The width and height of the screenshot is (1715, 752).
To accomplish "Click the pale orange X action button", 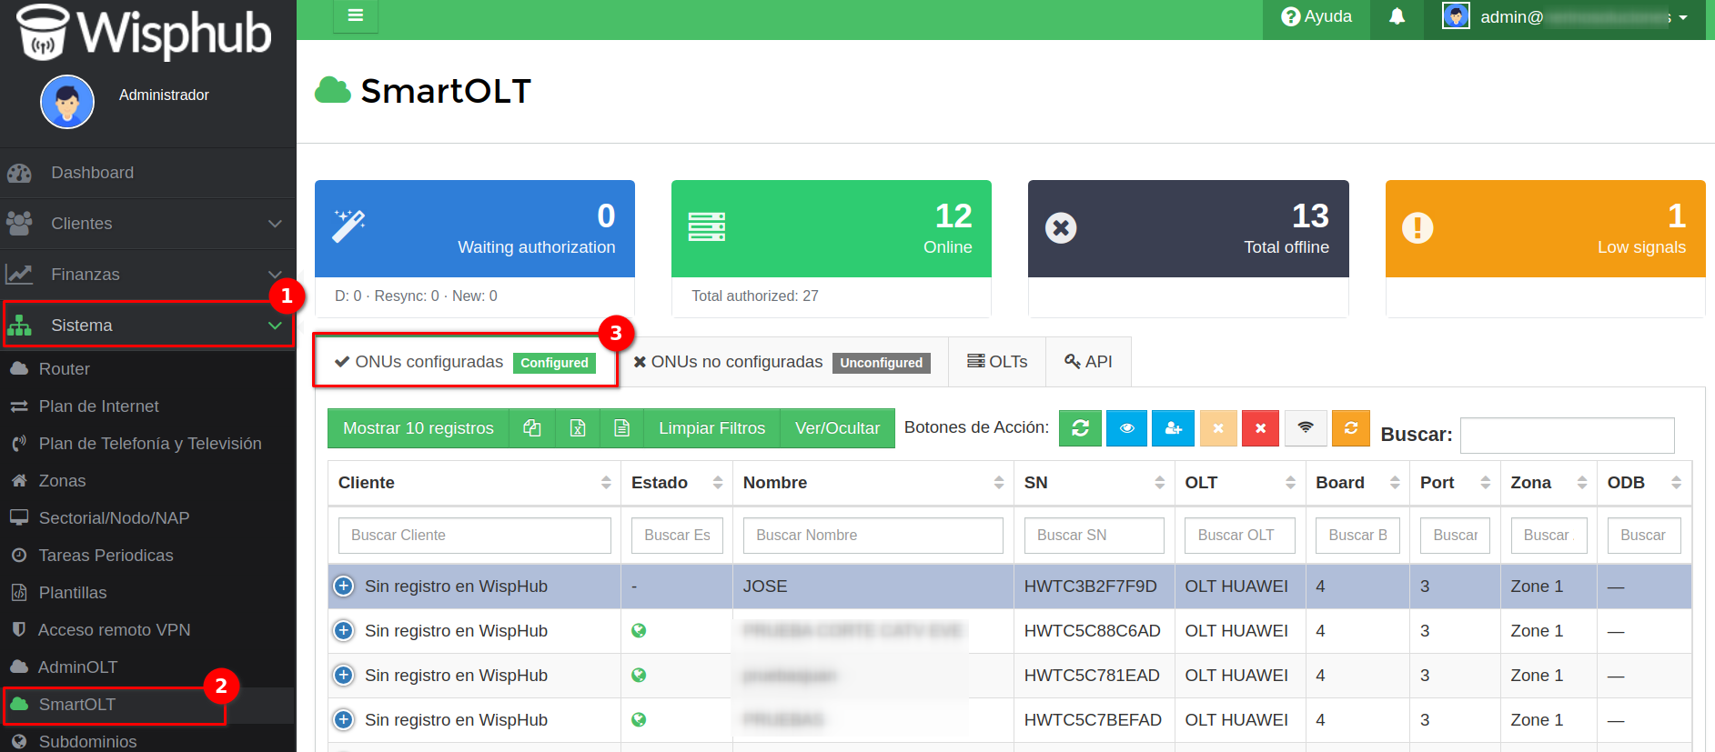I will [x=1218, y=428].
